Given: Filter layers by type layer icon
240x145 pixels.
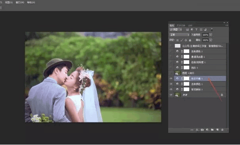Looking at the screenshot, I should [196, 30].
